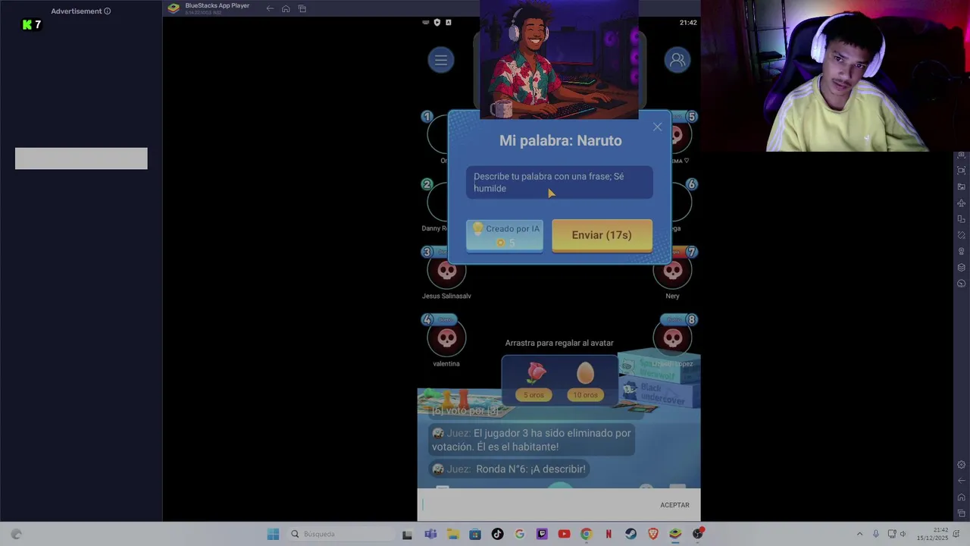Open YouTube from the taskbar

(564, 534)
